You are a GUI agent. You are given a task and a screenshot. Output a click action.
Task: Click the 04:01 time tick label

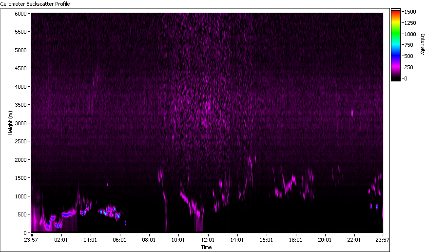(x=90, y=240)
